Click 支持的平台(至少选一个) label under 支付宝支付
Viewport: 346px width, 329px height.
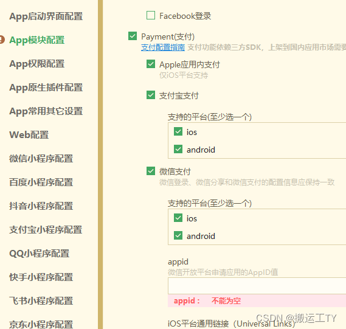[210, 117]
